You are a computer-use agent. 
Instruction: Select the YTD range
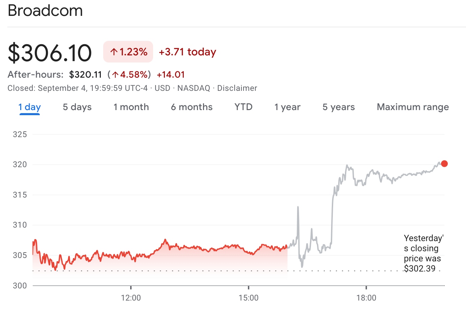243,107
